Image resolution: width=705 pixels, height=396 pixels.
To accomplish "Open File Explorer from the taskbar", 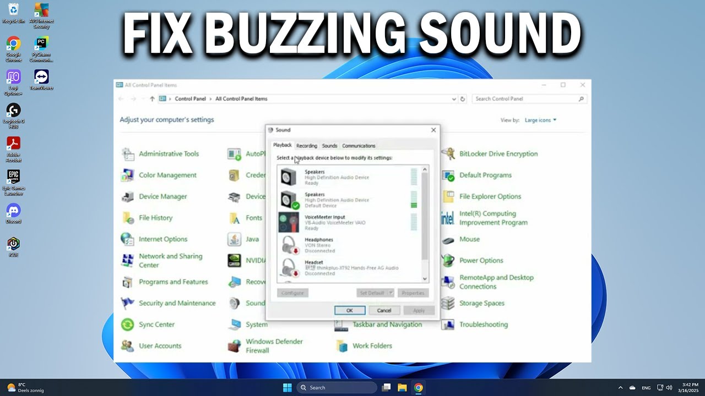I will (402, 388).
